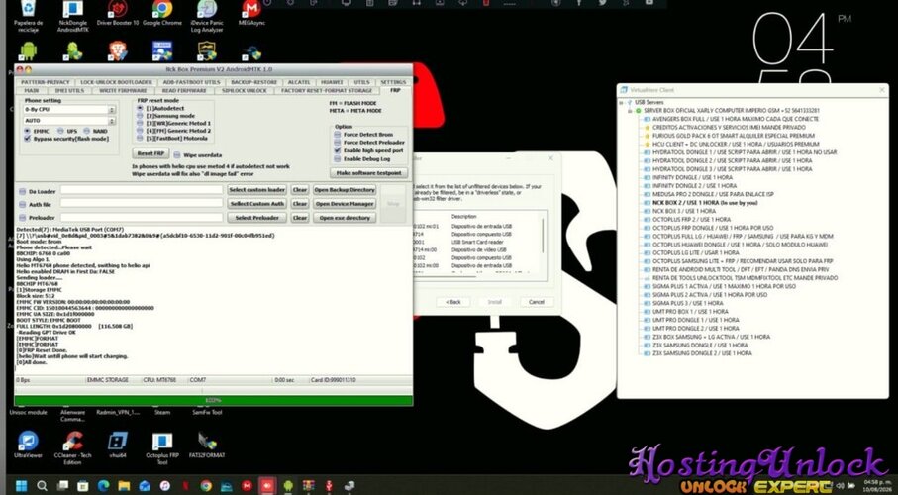
Task: Open Task View from the taskbar
Action: click(x=62, y=486)
